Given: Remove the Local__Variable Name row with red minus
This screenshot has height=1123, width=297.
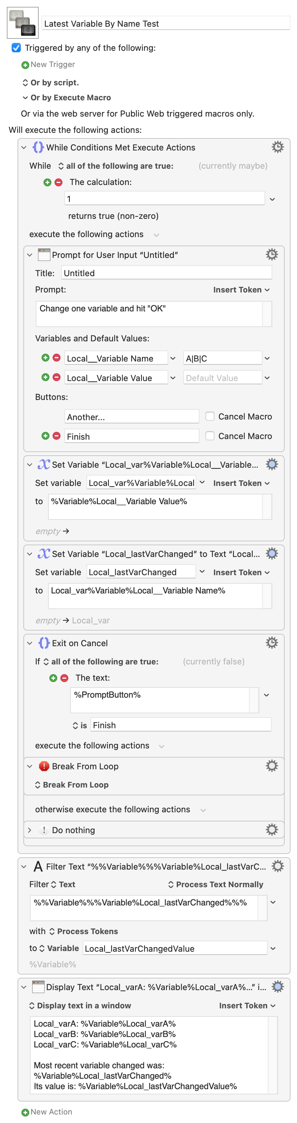Looking at the screenshot, I should (x=57, y=358).
